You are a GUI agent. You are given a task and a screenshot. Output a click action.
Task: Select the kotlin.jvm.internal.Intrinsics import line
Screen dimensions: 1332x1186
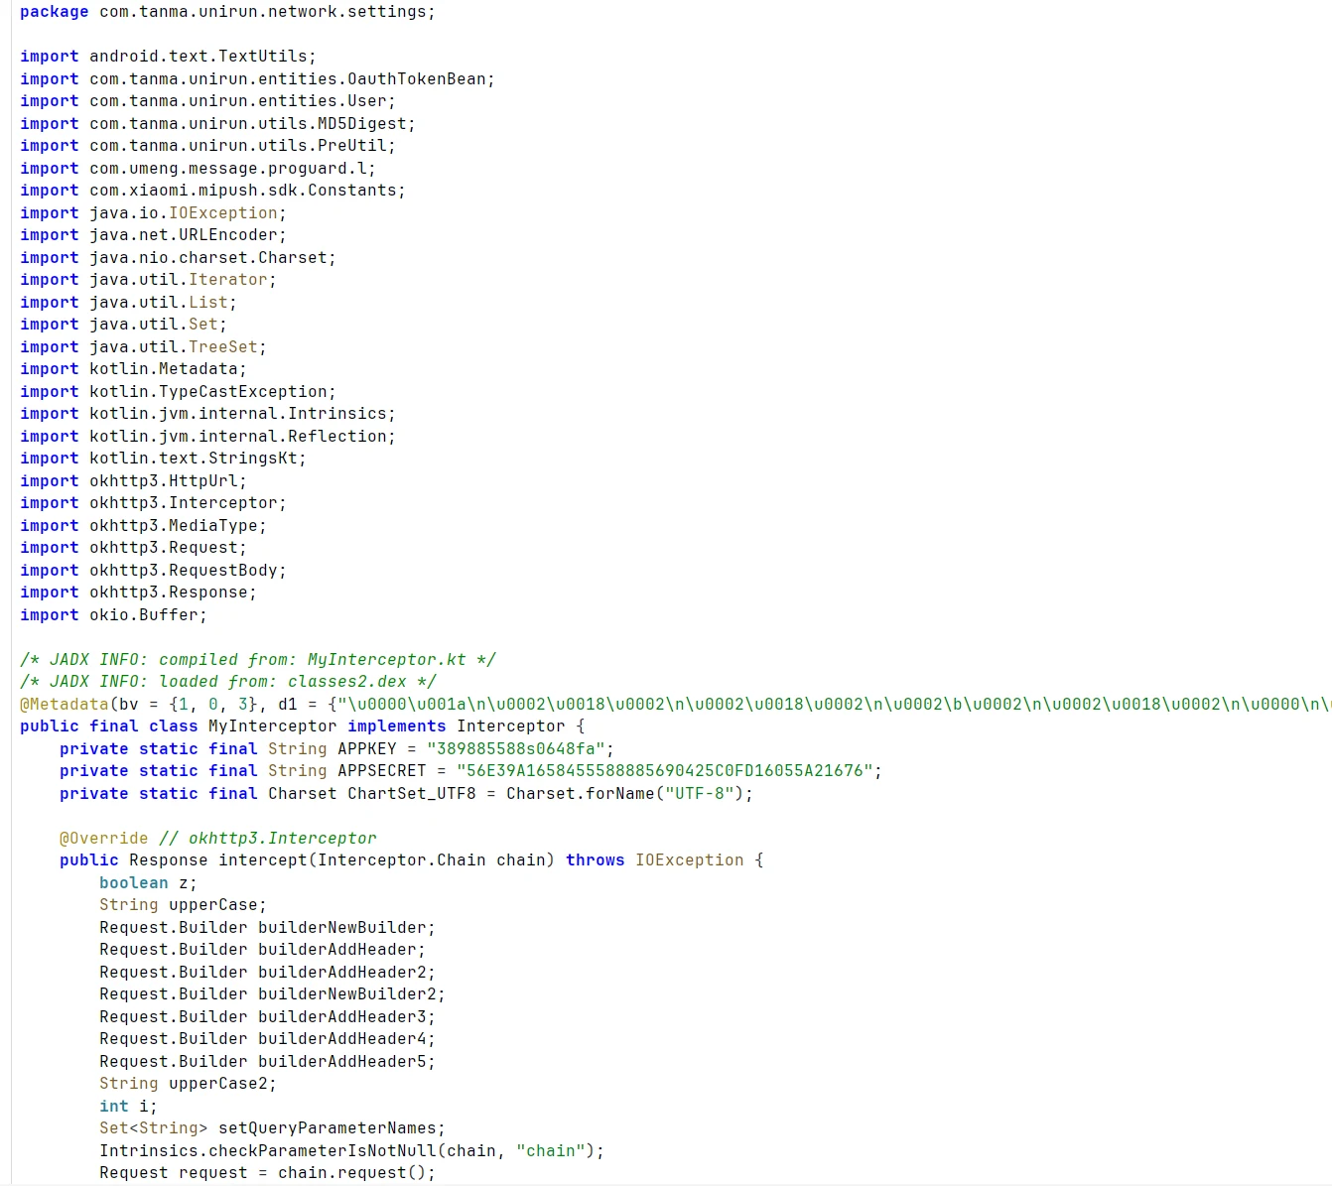(207, 414)
